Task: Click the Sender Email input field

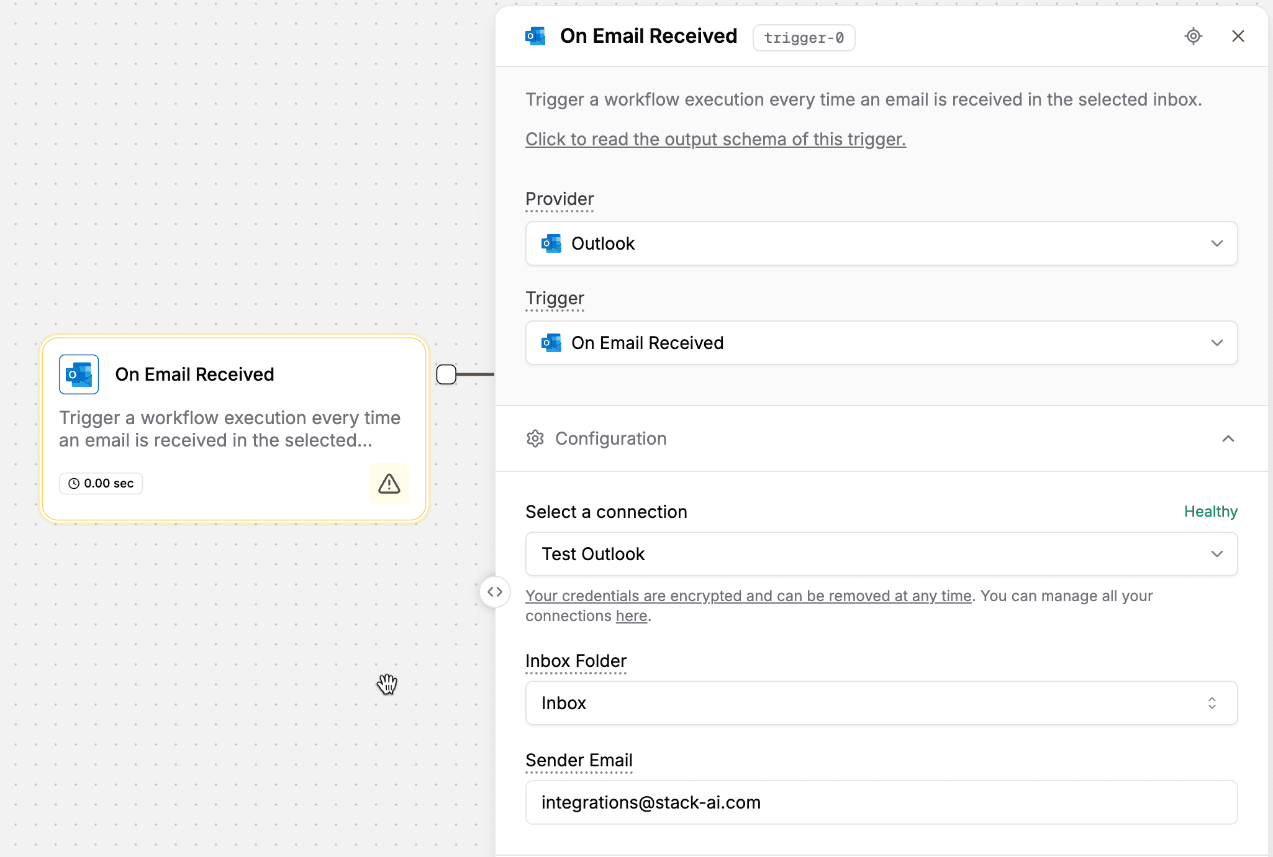Action: [x=881, y=802]
